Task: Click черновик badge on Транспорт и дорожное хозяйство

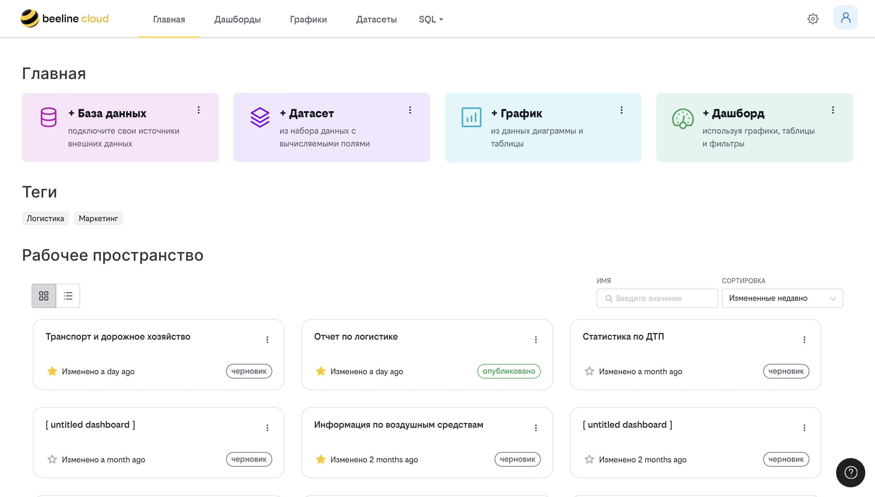Action: tap(249, 371)
